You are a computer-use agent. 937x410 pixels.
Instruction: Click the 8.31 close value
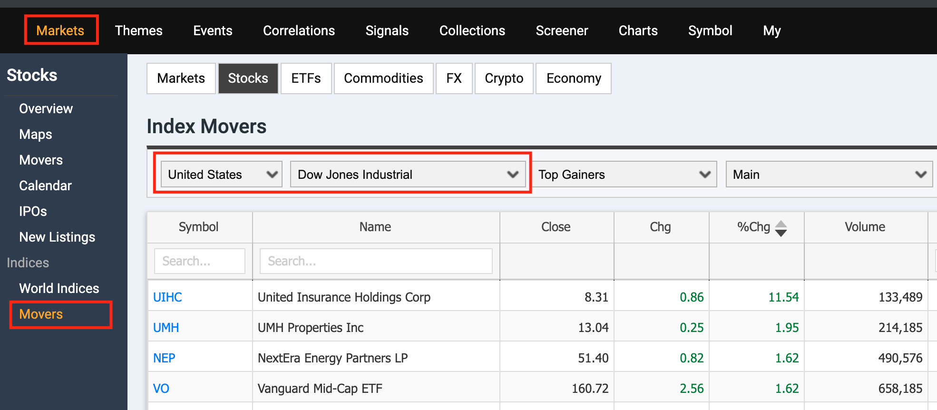tap(596, 297)
